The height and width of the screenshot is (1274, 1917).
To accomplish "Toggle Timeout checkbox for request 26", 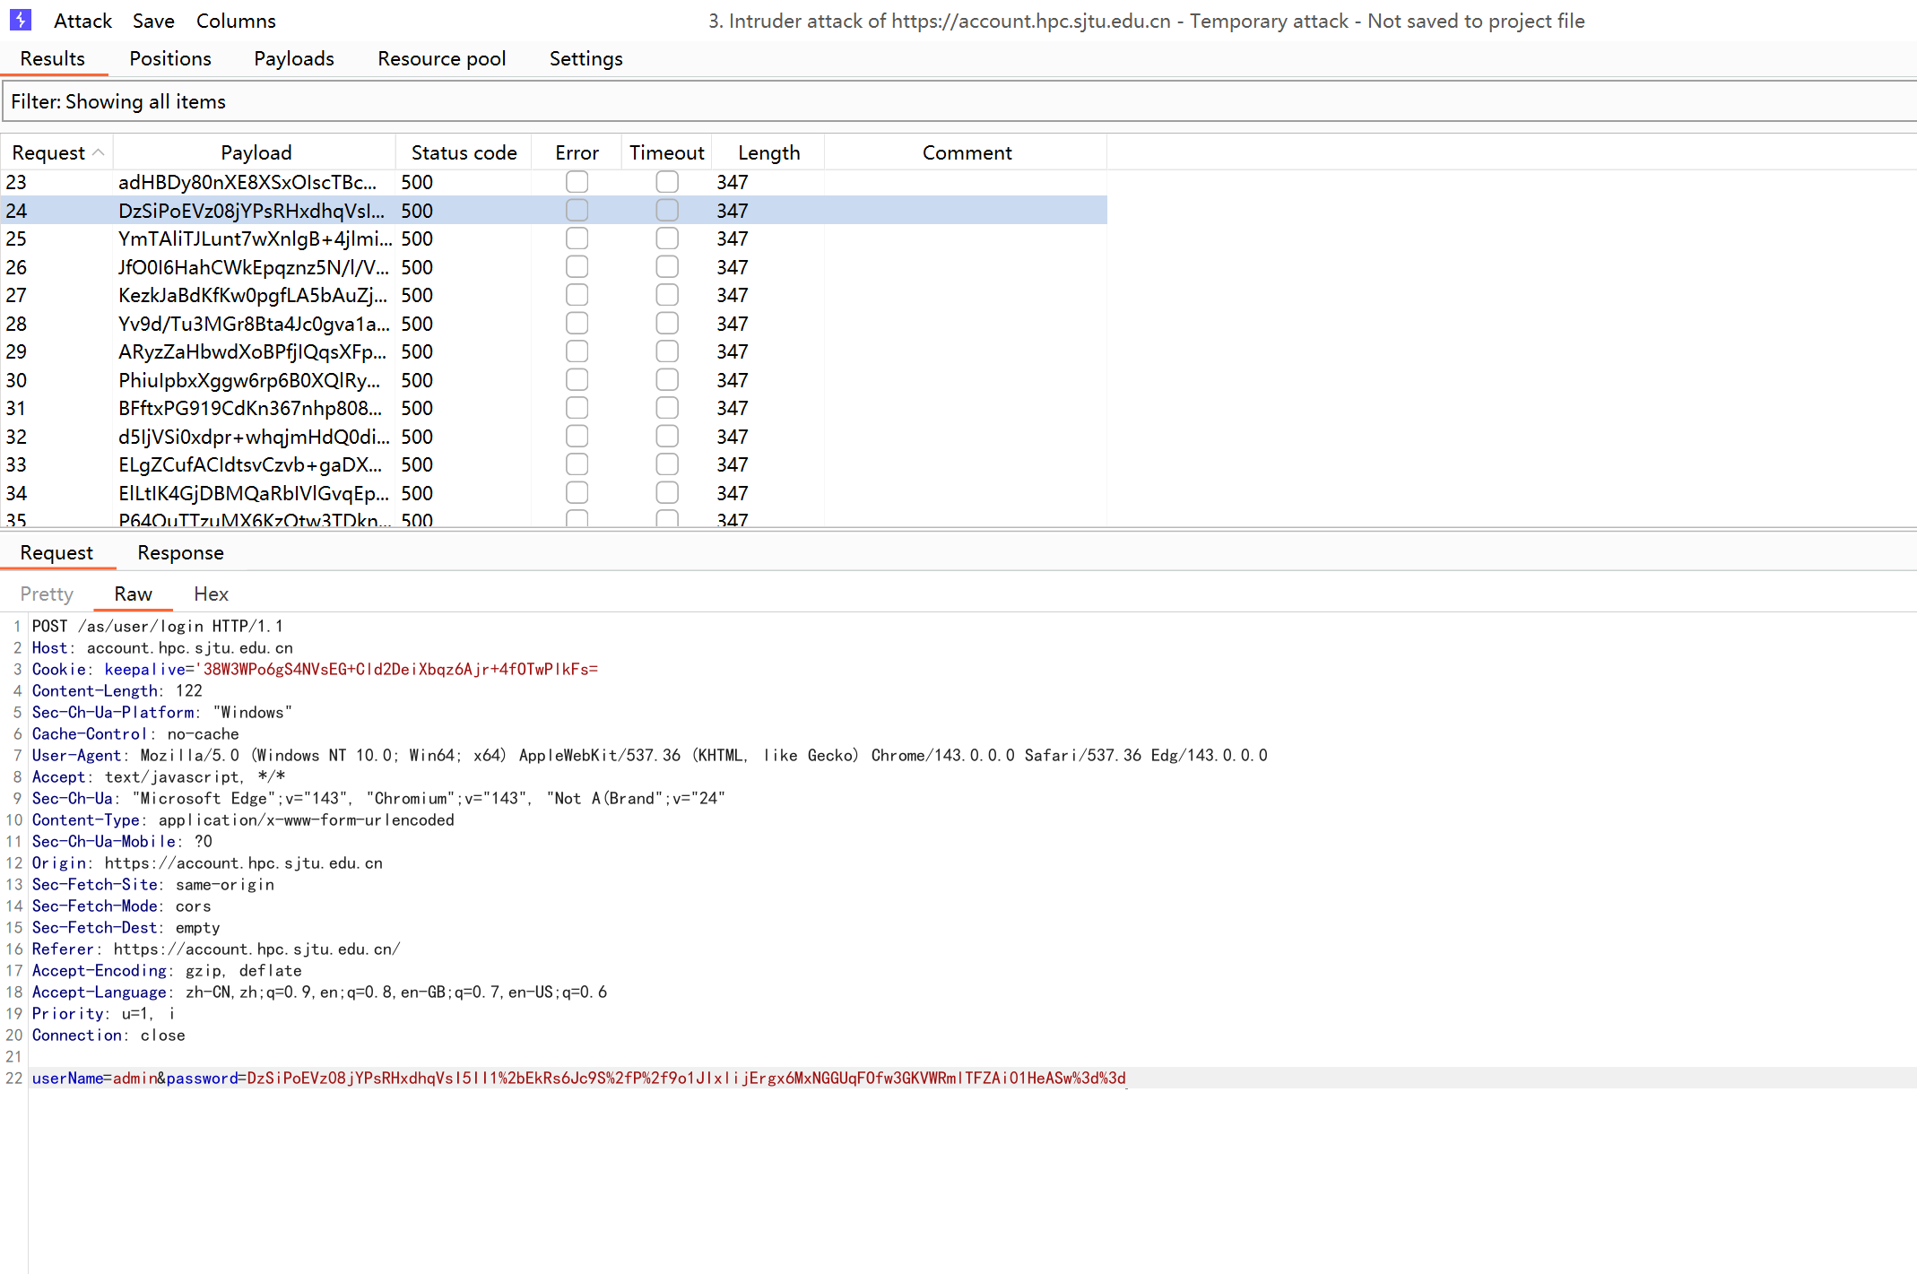I will (666, 267).
